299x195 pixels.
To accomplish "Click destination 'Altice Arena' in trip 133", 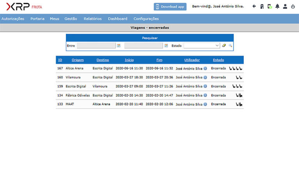I will click(101, 104).
